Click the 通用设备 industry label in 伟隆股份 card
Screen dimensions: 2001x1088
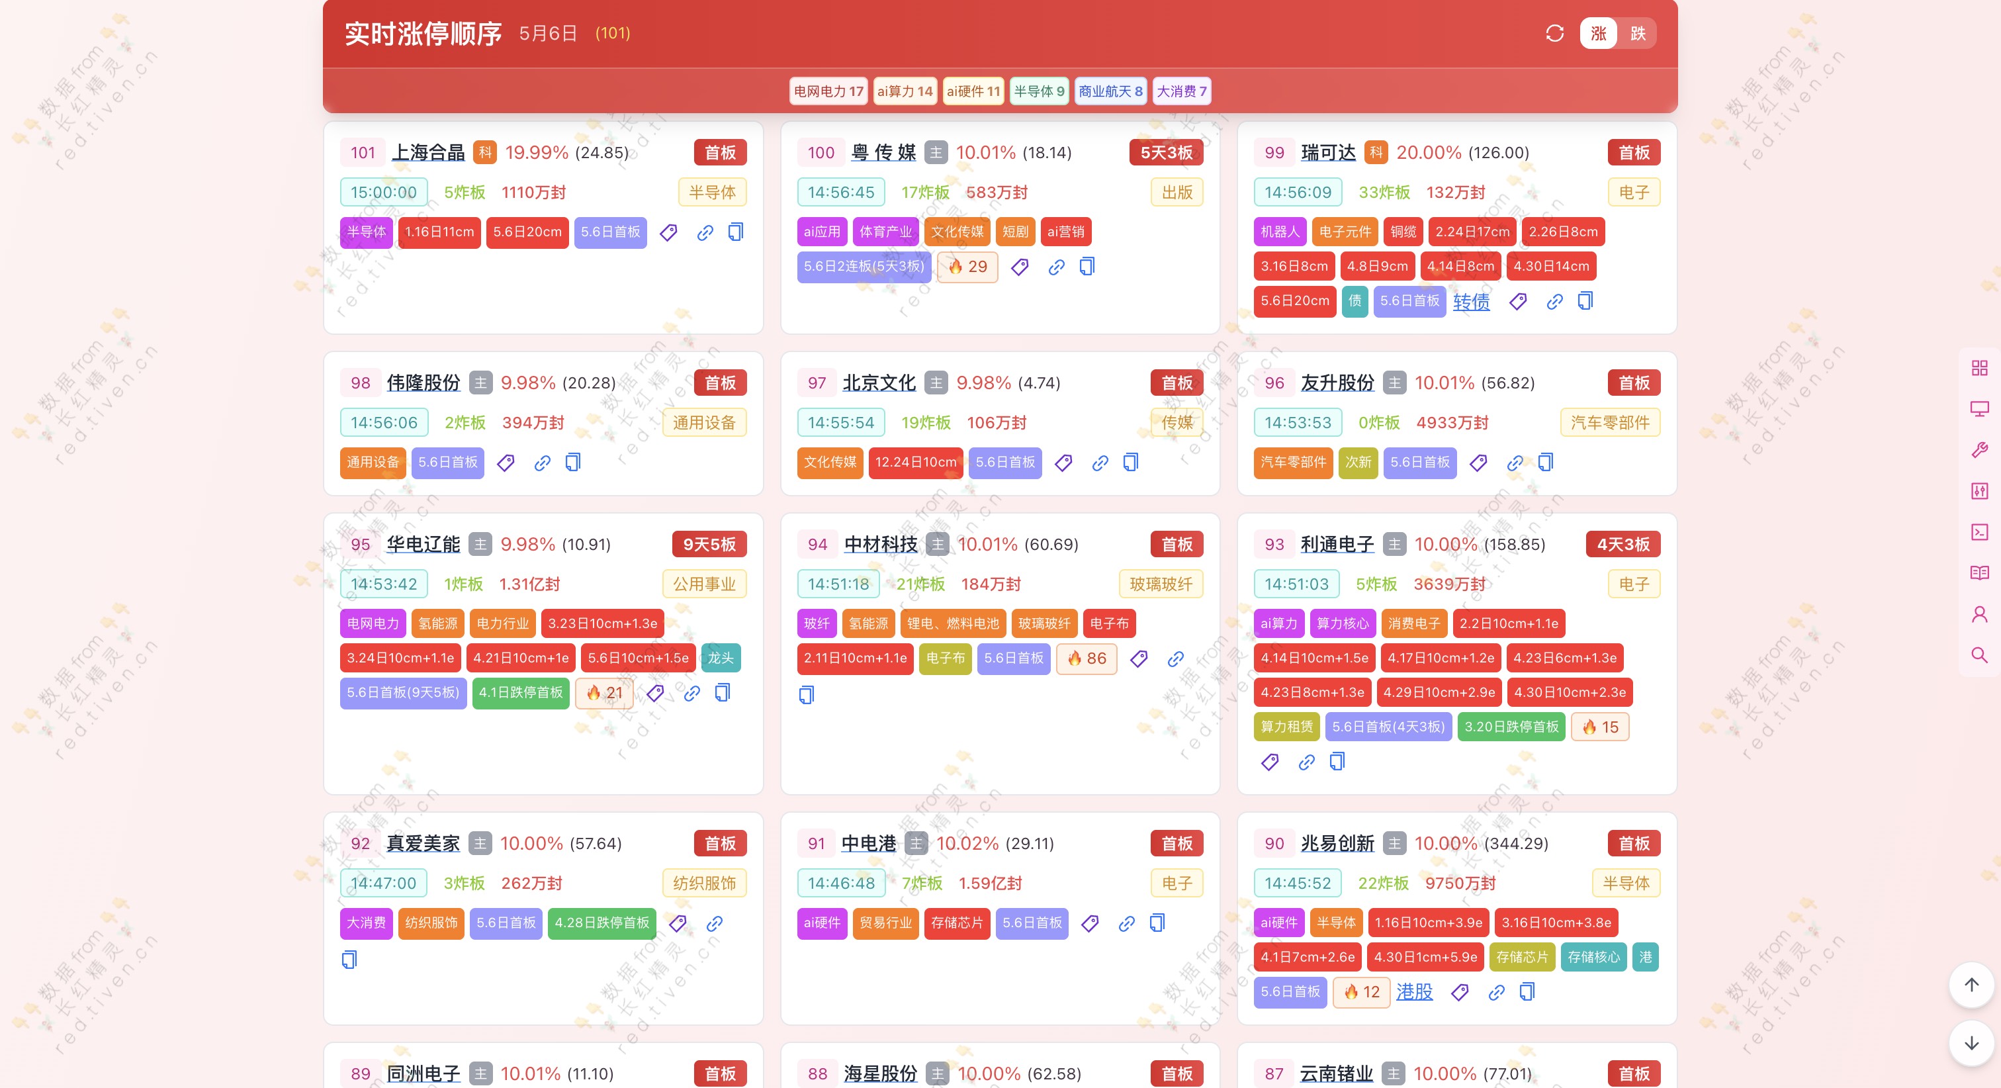pos(704,423)
